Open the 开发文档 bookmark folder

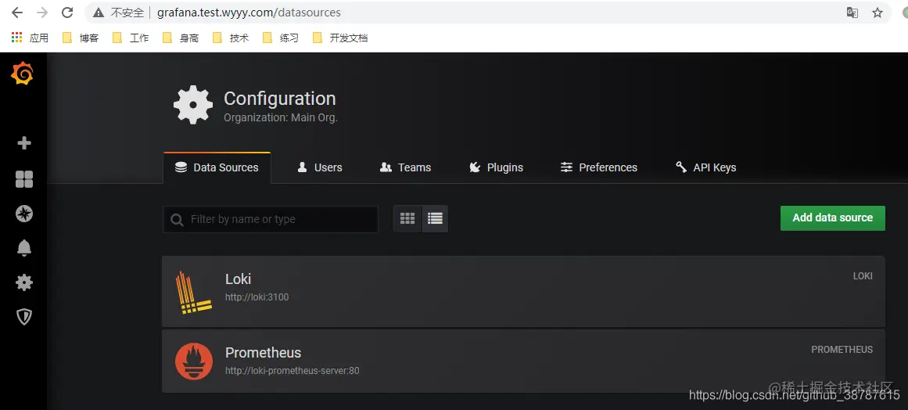click(x=340, y=38)
